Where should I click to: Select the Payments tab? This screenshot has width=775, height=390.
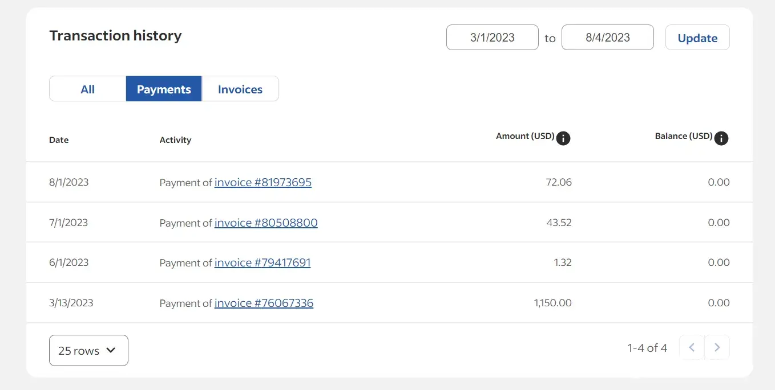(x=164, y=89)
